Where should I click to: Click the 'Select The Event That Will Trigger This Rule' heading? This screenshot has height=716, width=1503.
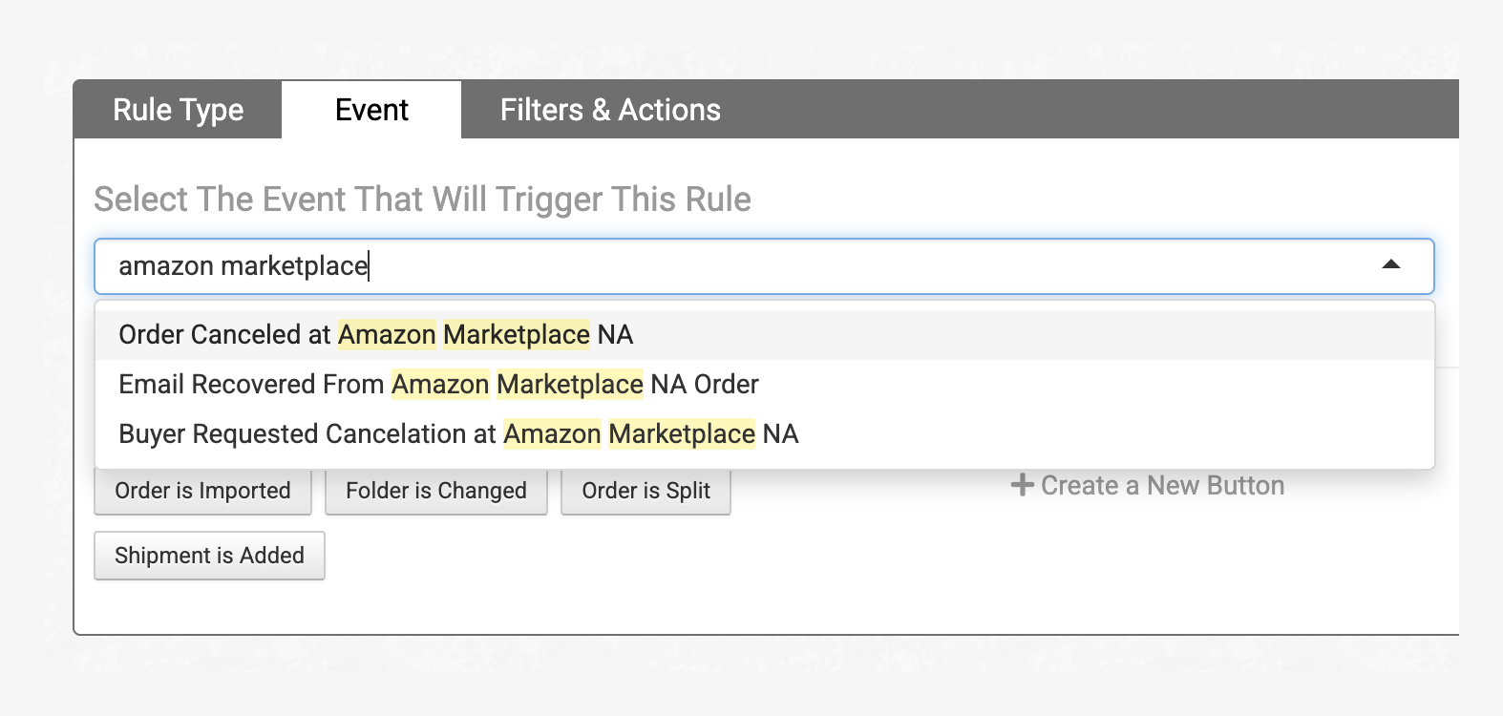(422, 200)
